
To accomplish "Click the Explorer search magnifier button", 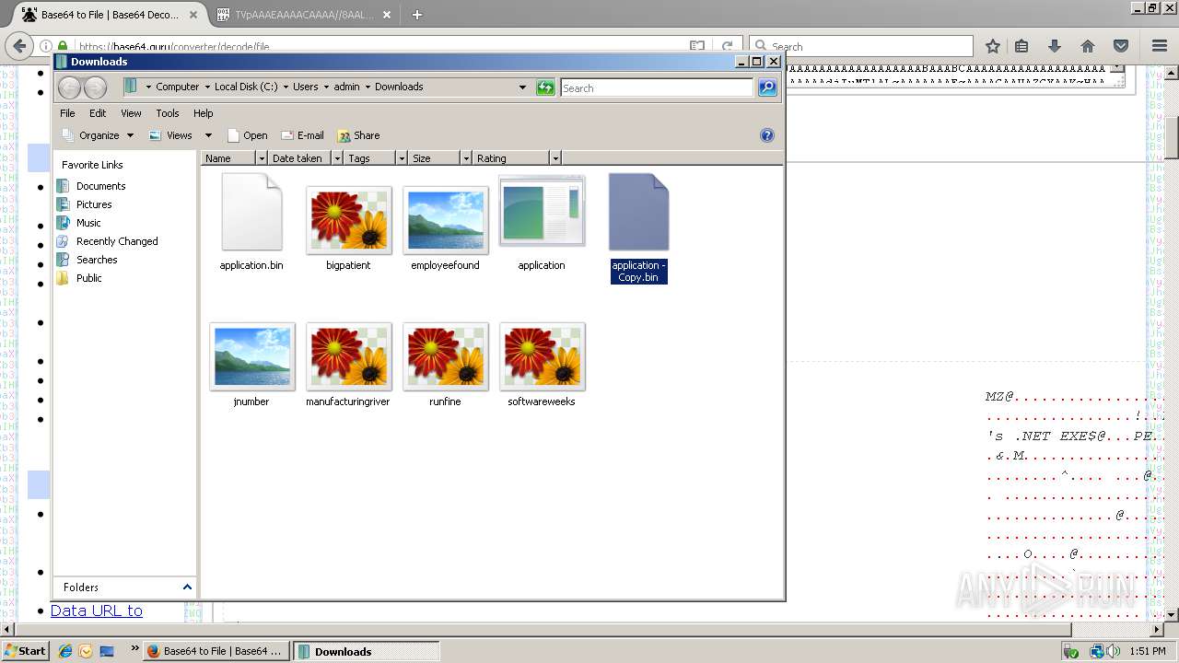I will [x=767, y=87].
